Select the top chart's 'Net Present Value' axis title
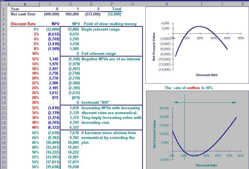249x169 pixels. click(x=154, y=46)
